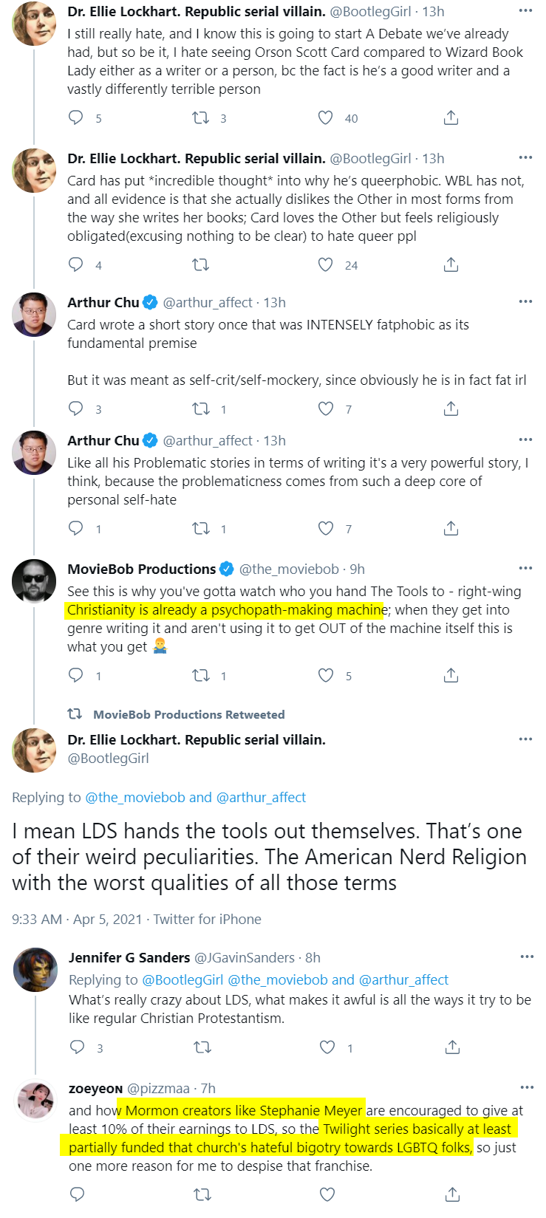Screen dimensions: 546x1218
Task: Like Arthur Chu's fatphobic story tweet
Action: click(325, 408)
